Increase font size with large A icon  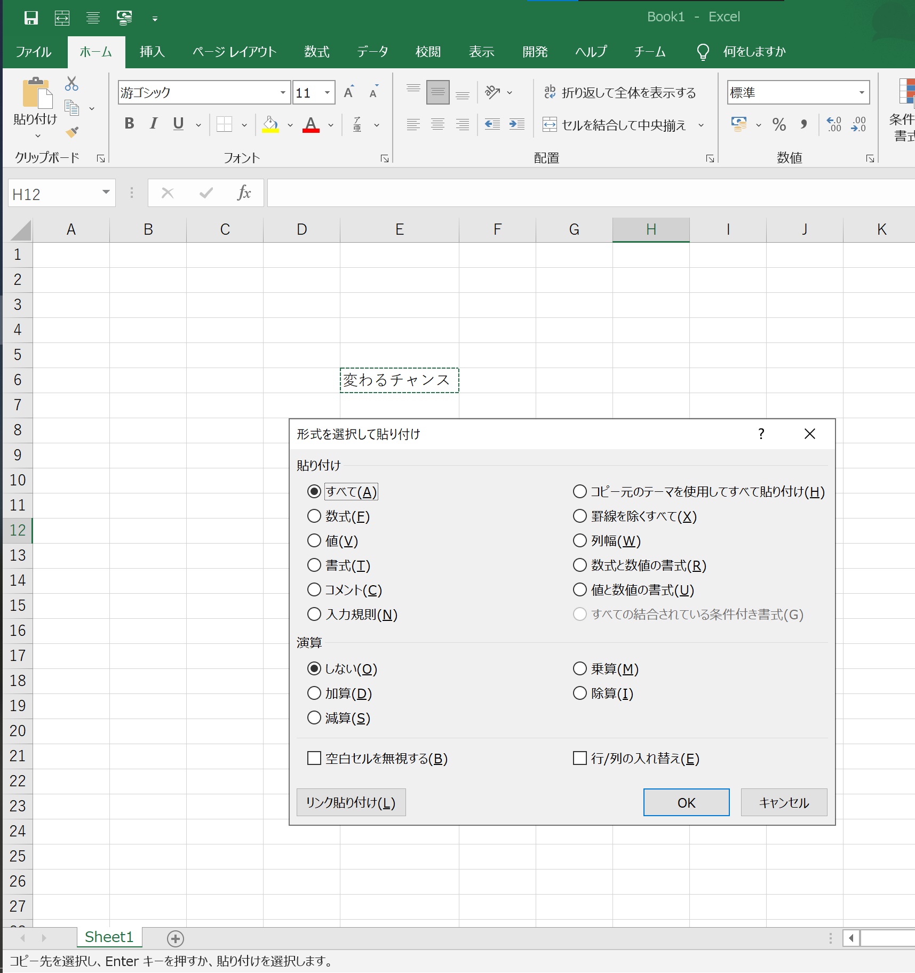[x=349, y=92]
